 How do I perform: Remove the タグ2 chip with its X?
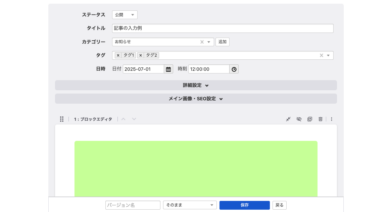[140, 55]
